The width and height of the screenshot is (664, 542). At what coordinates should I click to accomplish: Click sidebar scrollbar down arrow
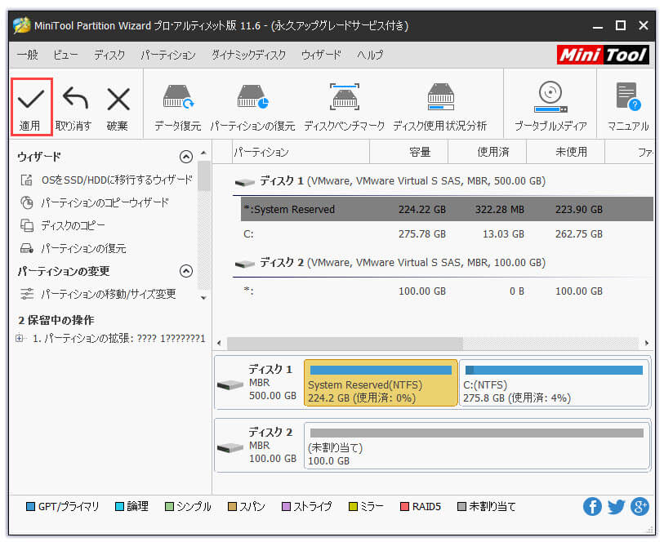click(203, 298)
